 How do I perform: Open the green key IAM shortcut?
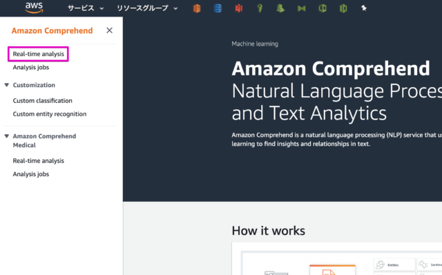coord(260,8)
